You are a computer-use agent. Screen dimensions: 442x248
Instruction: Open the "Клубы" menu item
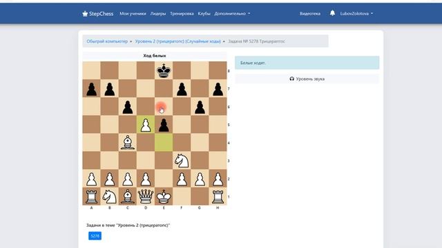pyautogui.click(x=204, y=14)
